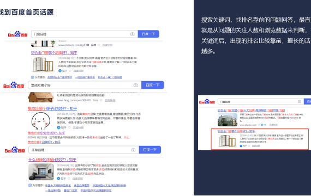This screenshot has width=311, height=196.
Task: Click 百度快照 under the left aluminum-window result
Action: point(79,71)
